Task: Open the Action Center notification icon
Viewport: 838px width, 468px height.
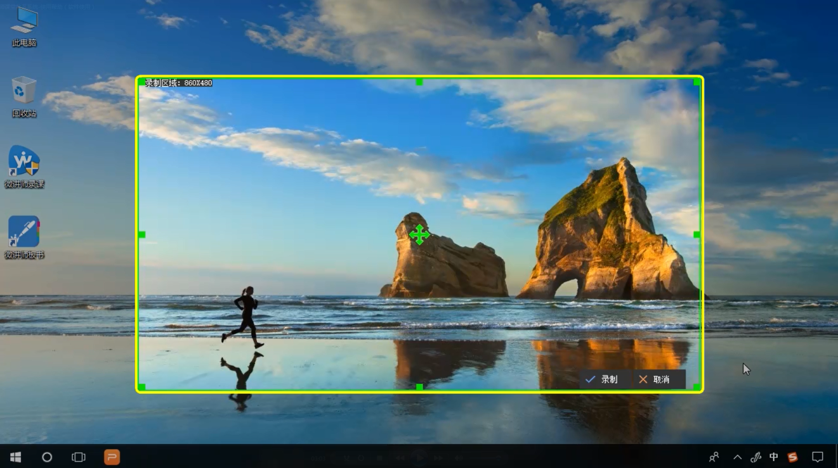Action: pyautogui.click(x=818, y=457)
